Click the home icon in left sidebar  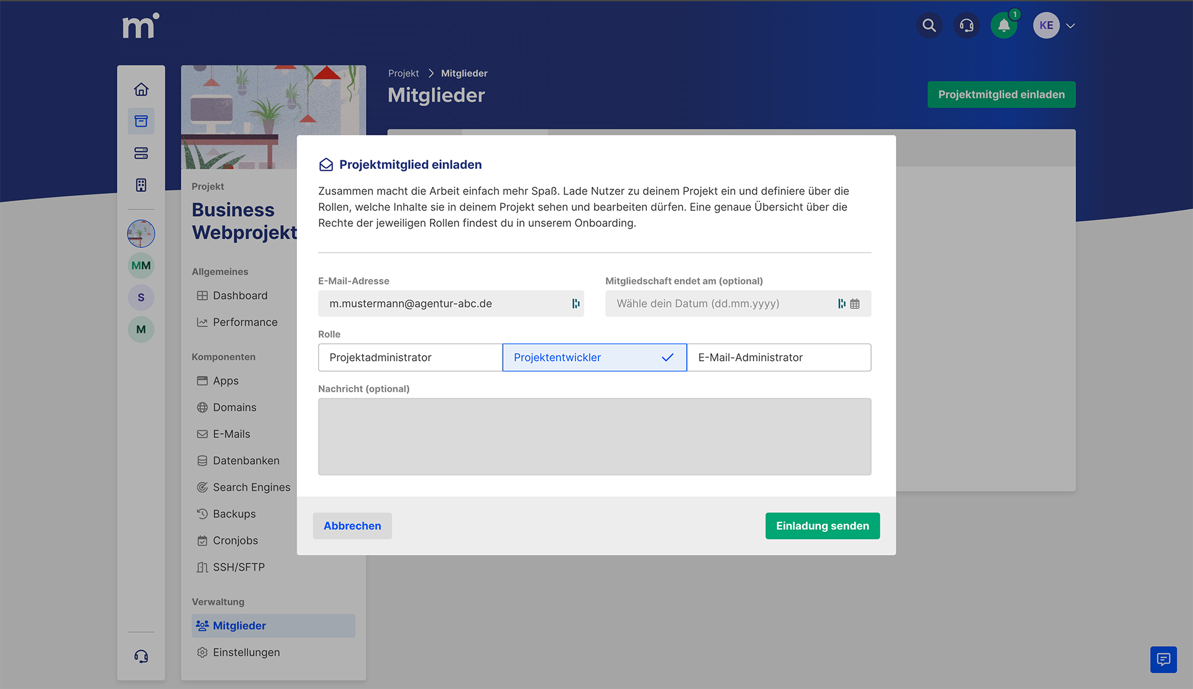point(141,89)
